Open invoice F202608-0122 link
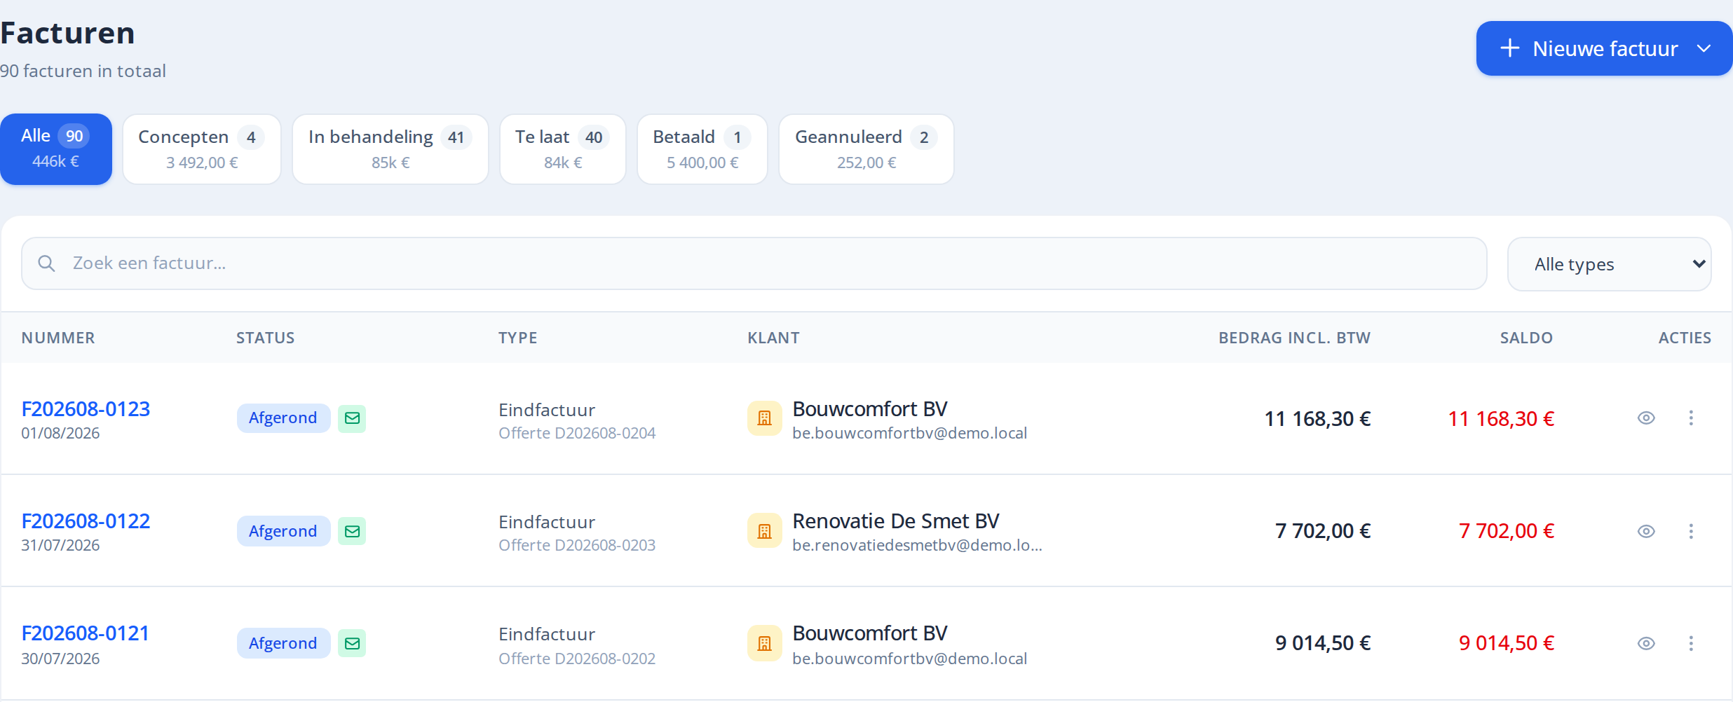Screen dimensions: 1733x702 [x=86, y=521]
